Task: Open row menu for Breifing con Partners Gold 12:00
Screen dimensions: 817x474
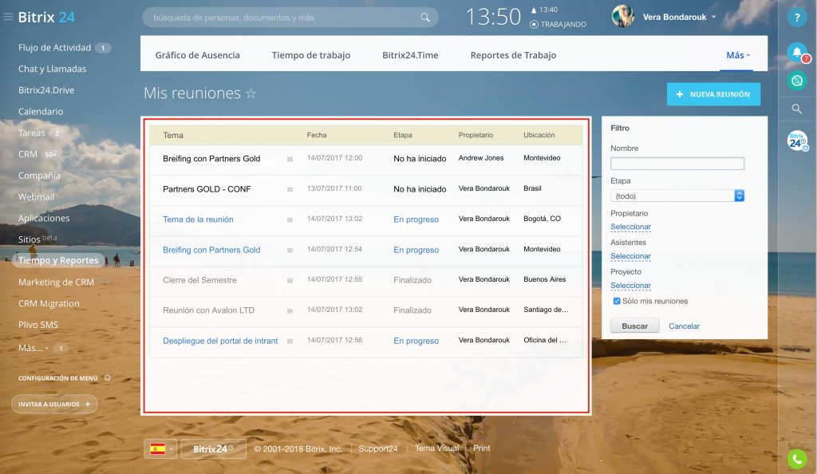Action: click(x=290, y=159)
